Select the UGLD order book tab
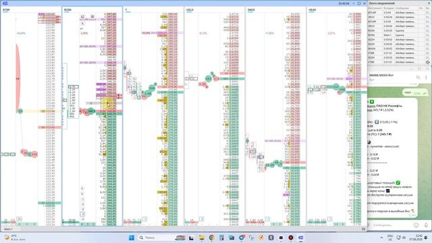 (x=190, y=10)
